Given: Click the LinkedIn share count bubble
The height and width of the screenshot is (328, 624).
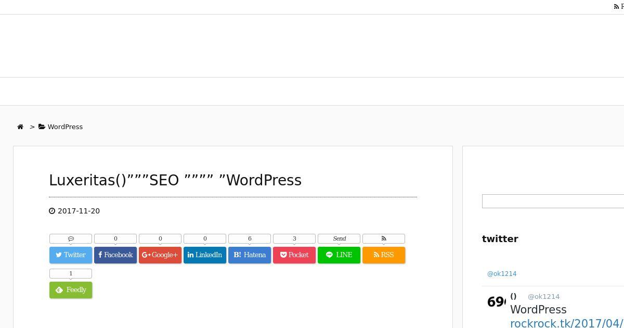Looking at the screenshot, I should click(x=205, y=238).
